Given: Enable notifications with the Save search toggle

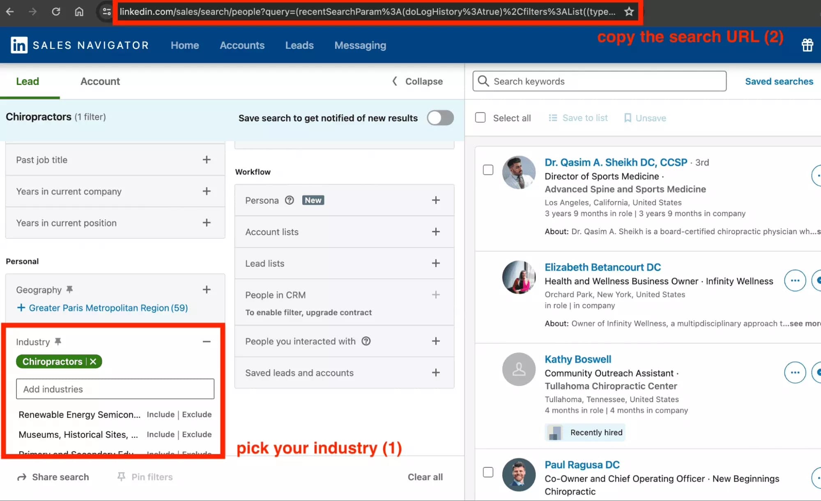Looking at the screenshot, I should click(440, 118).
